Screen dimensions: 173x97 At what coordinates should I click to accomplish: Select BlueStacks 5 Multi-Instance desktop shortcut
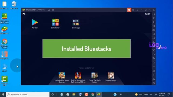pos(5,18)
